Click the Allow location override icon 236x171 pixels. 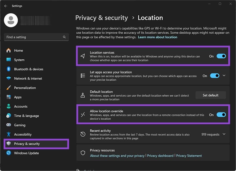point(83,115)
